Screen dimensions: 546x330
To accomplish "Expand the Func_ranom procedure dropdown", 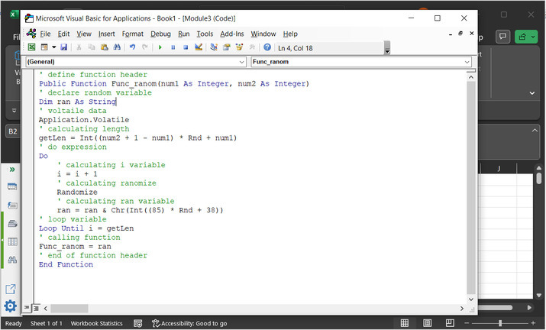I will coord(467,62).
